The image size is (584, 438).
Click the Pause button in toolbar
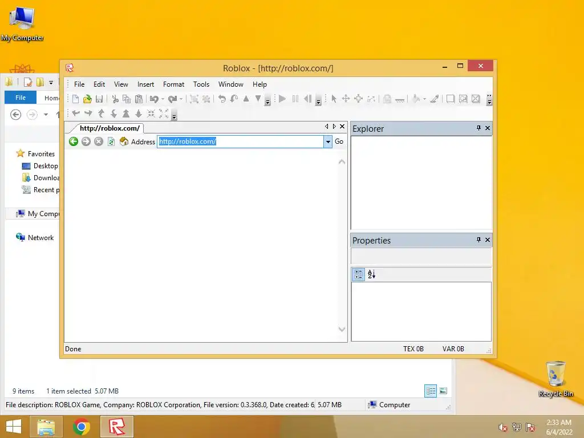pos(295,99)
